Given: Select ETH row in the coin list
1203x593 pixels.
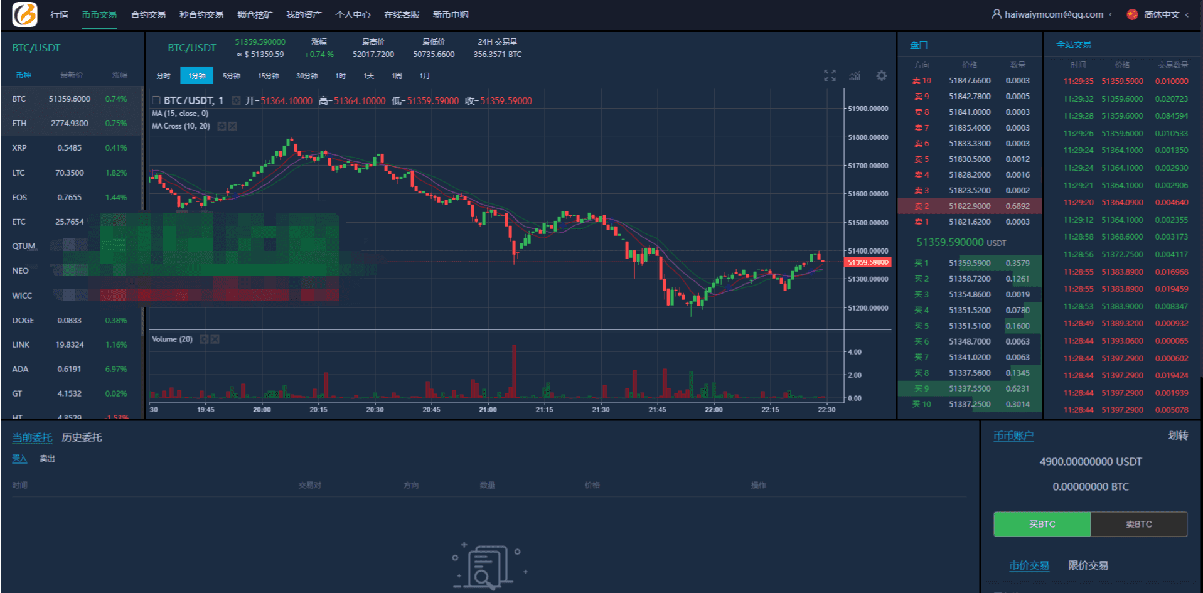Looking at the screenshot, I should pos(70,124).
